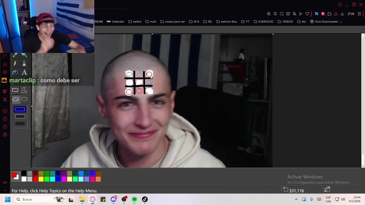
Task: Choose the solid fill style option
Action: coord(20,124)
